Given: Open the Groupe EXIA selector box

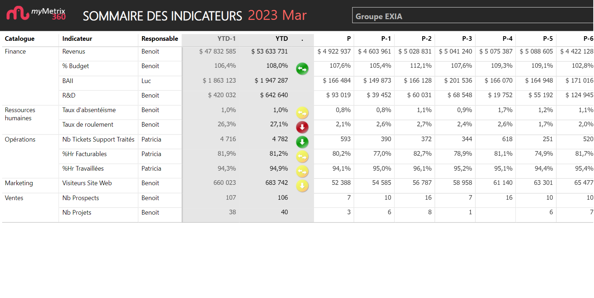Looking at the screenshot, I should coord(472,15).
